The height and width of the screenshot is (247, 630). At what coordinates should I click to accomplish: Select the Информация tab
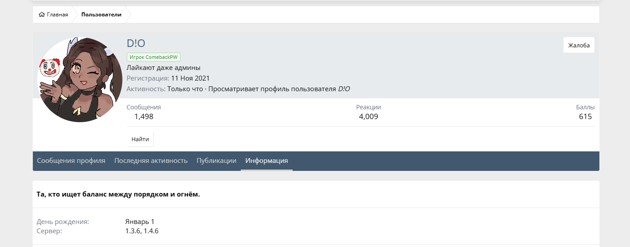(x=266, y=161)
